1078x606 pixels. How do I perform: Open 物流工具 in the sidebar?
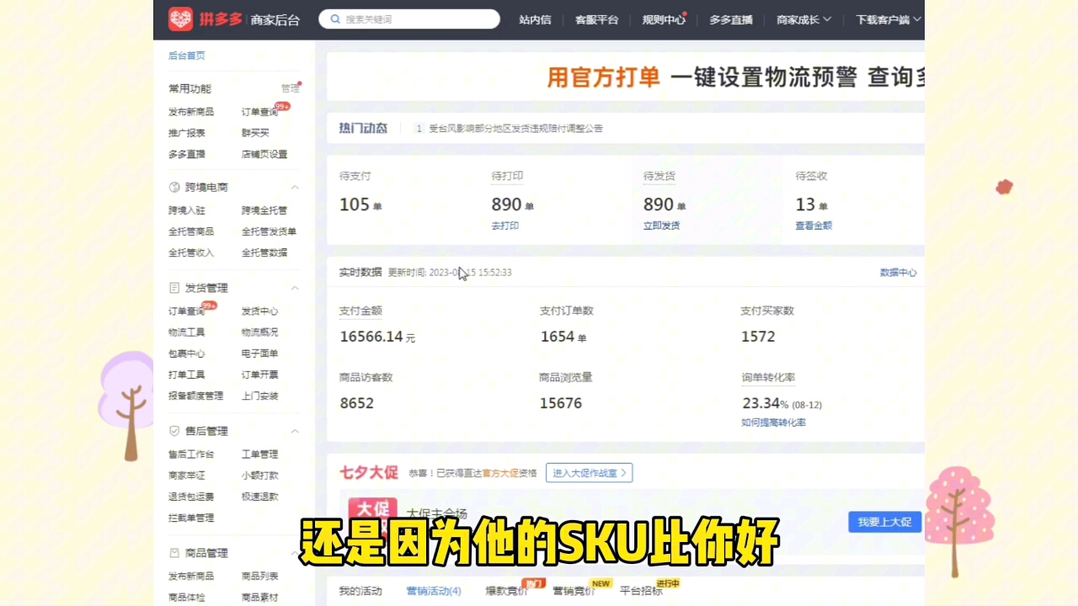click(187, 332)
